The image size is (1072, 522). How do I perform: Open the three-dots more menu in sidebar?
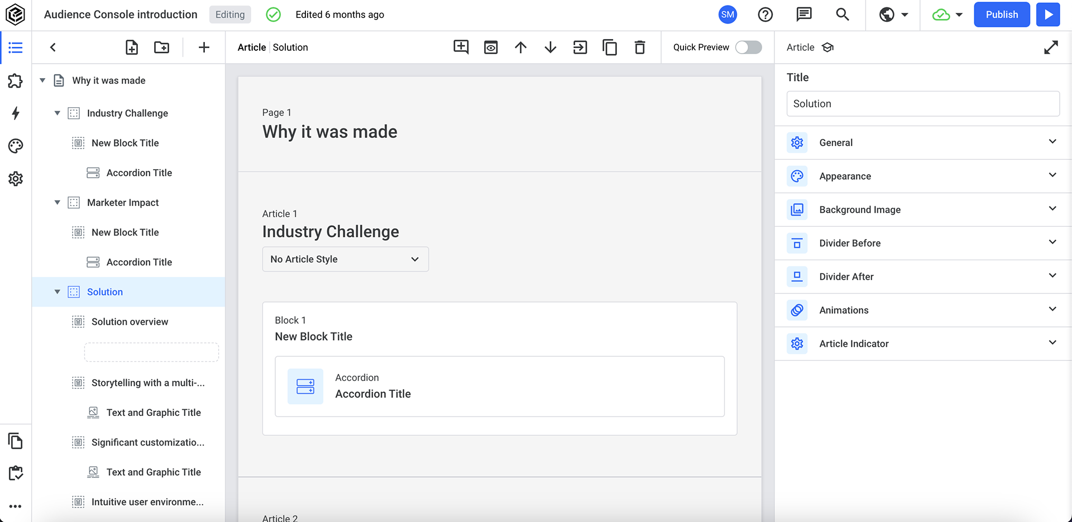coord(16,506)
